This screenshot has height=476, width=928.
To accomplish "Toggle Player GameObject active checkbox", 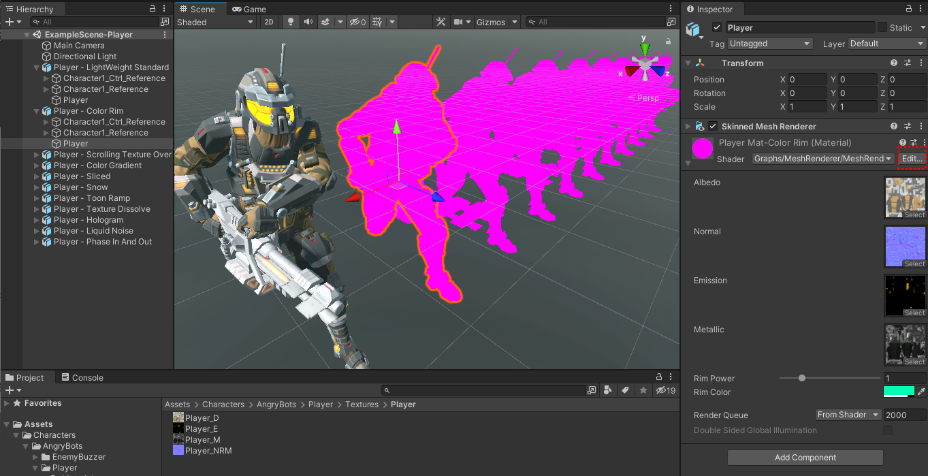I will [x=716, y=28].
